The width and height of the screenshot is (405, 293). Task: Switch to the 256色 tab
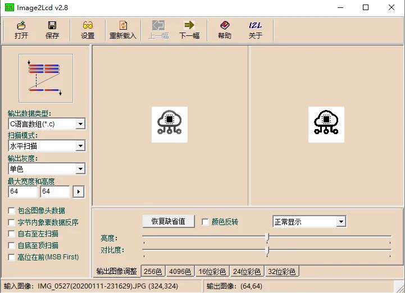(153, 271)
